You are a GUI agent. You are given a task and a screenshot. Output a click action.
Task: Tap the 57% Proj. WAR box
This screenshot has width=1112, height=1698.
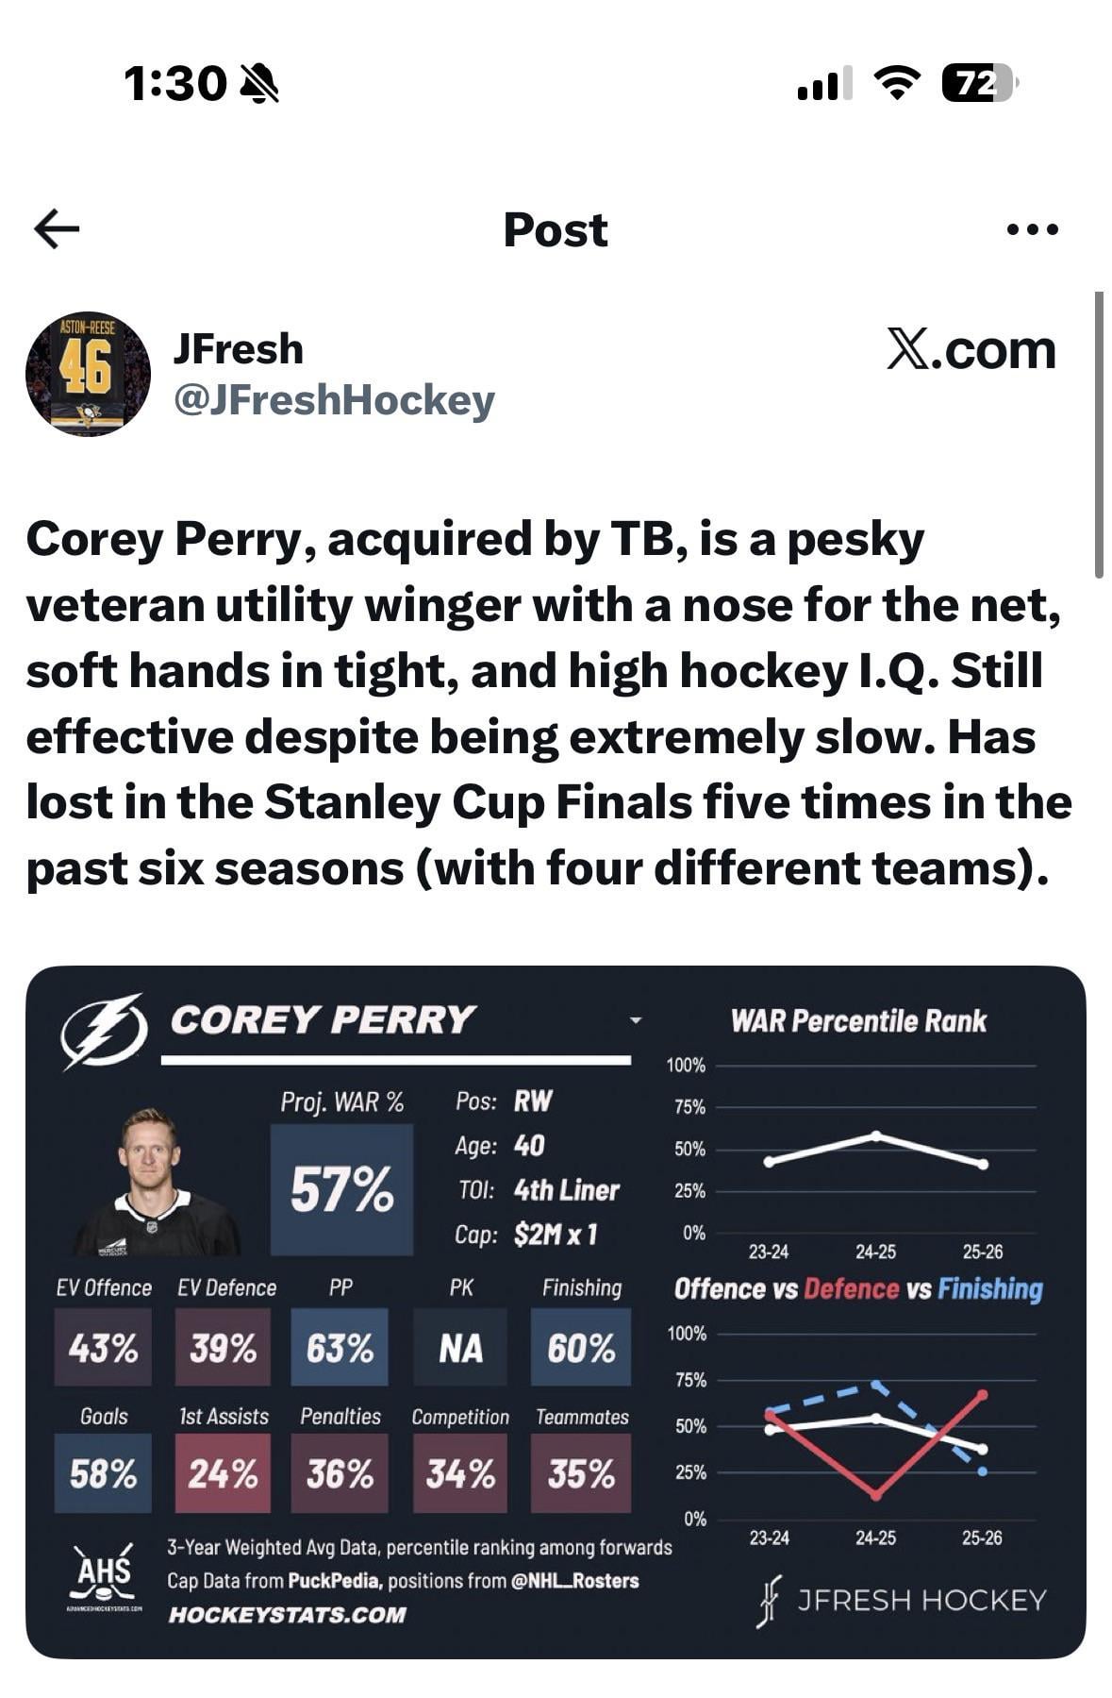[x=341, y=1188]
